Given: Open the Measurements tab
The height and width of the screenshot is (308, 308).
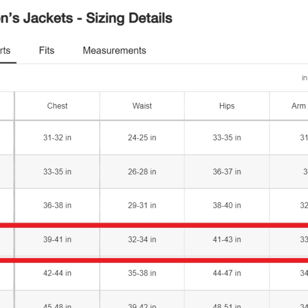Looking at the screenshot, I should pos(114,51).
